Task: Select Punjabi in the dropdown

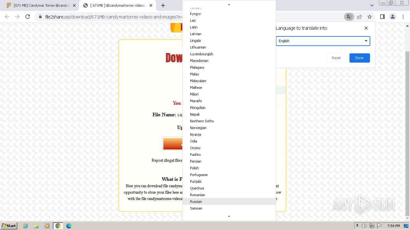Action: (229, 181)
